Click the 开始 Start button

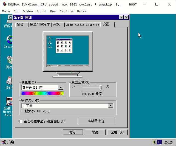8,142
